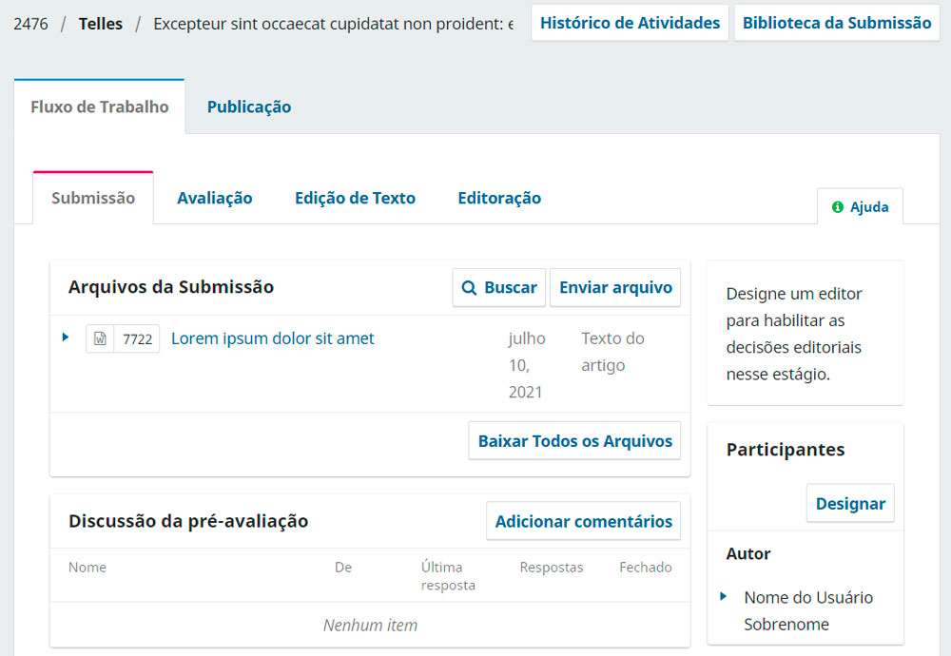The height and width of the screenshot is (656, 951).
Task: Select the Fluxo de Trabalho tab
Action: (100, 106)
